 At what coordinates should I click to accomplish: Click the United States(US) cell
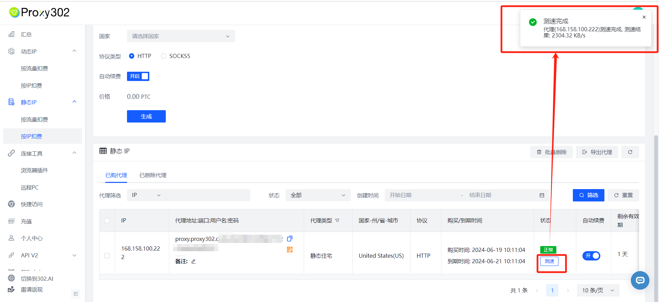(381, 256)
